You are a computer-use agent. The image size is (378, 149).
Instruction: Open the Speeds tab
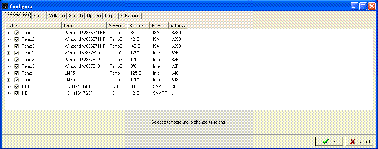[x=76, y=16]
